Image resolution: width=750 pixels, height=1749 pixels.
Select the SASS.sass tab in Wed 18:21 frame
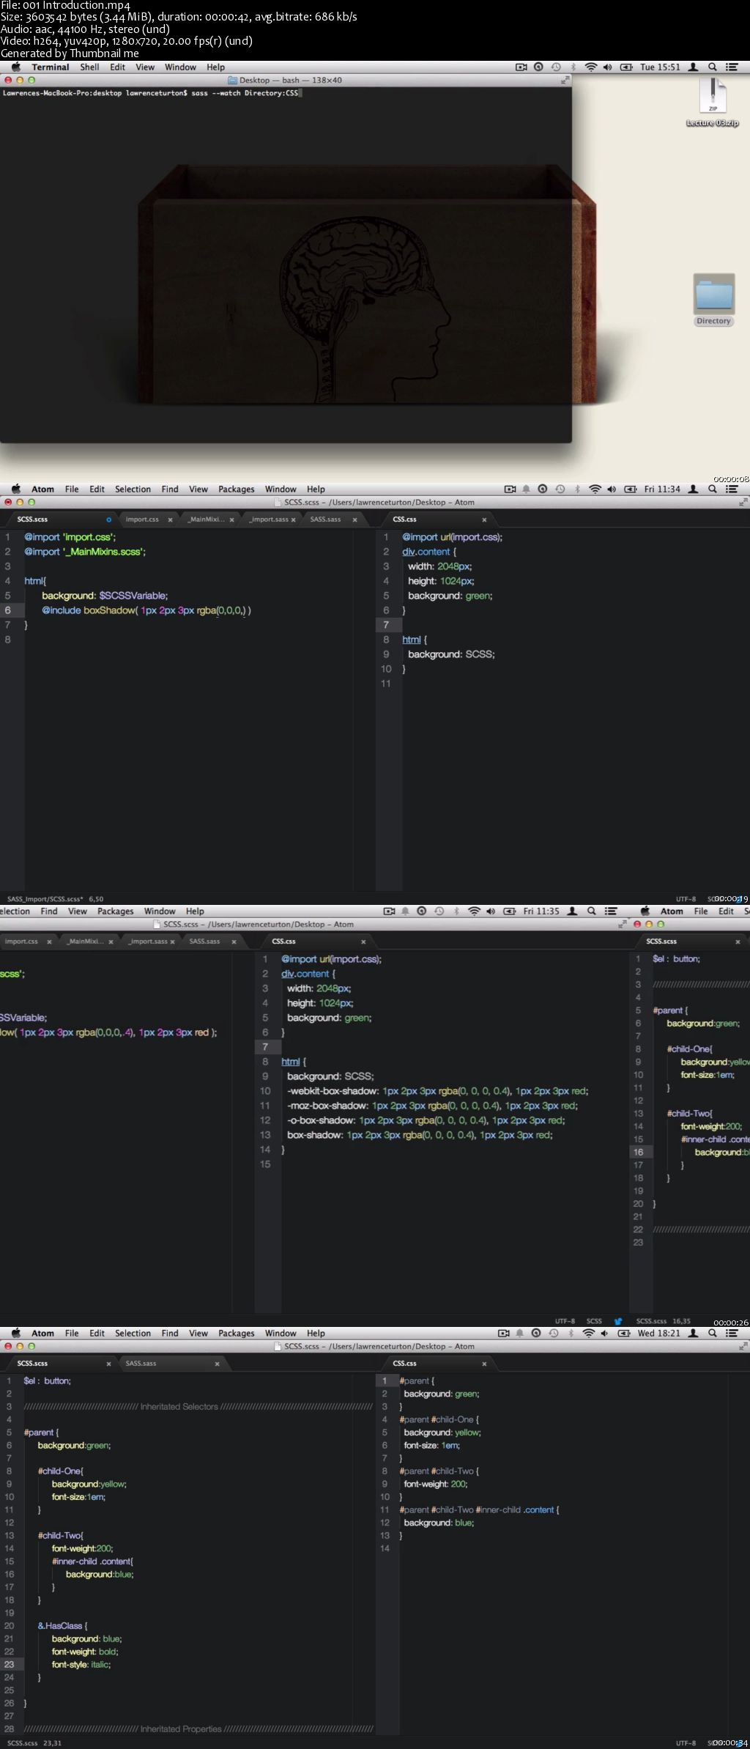point(141,1363)
